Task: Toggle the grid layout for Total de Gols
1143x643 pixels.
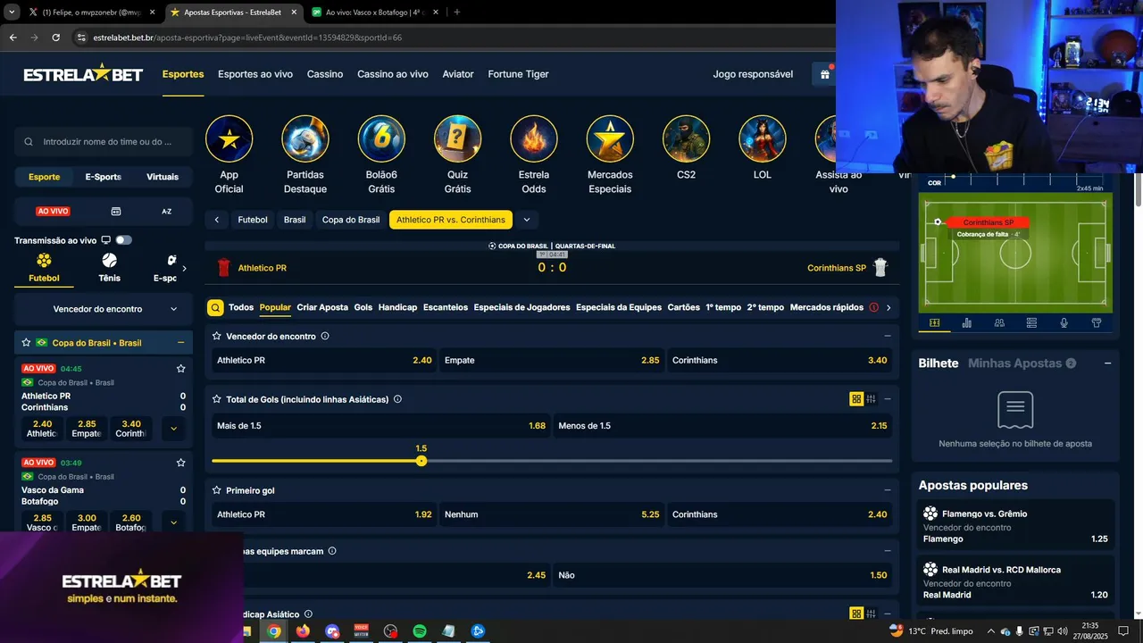Action: 856,399
